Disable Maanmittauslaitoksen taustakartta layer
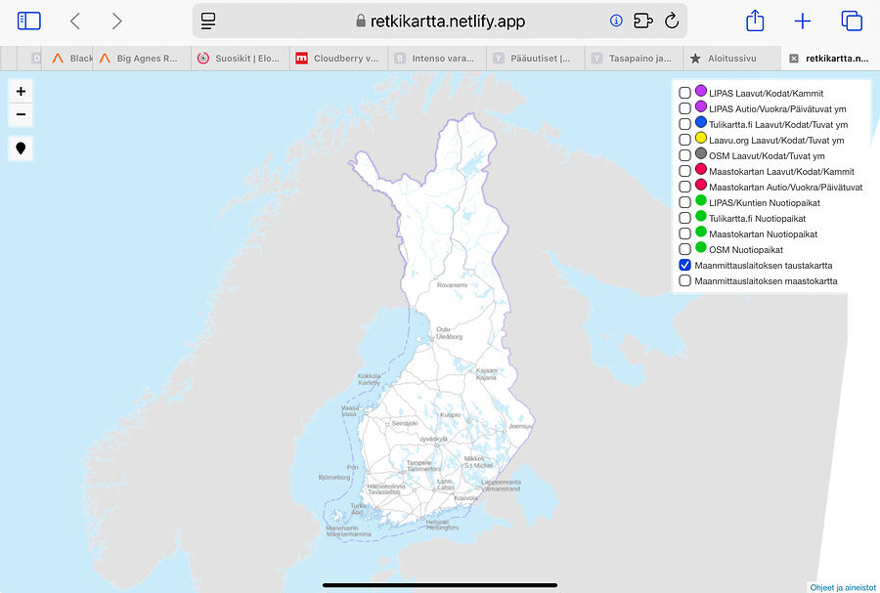880x593 pixels. (684, 265)
